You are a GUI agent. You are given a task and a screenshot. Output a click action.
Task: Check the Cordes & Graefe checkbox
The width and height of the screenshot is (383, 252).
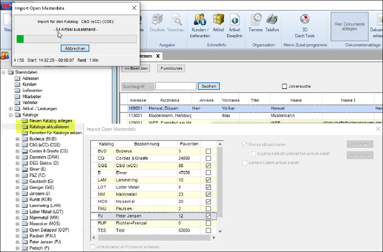(208, 158)
